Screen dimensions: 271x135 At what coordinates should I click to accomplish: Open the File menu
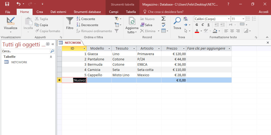(x=8, y=12)
